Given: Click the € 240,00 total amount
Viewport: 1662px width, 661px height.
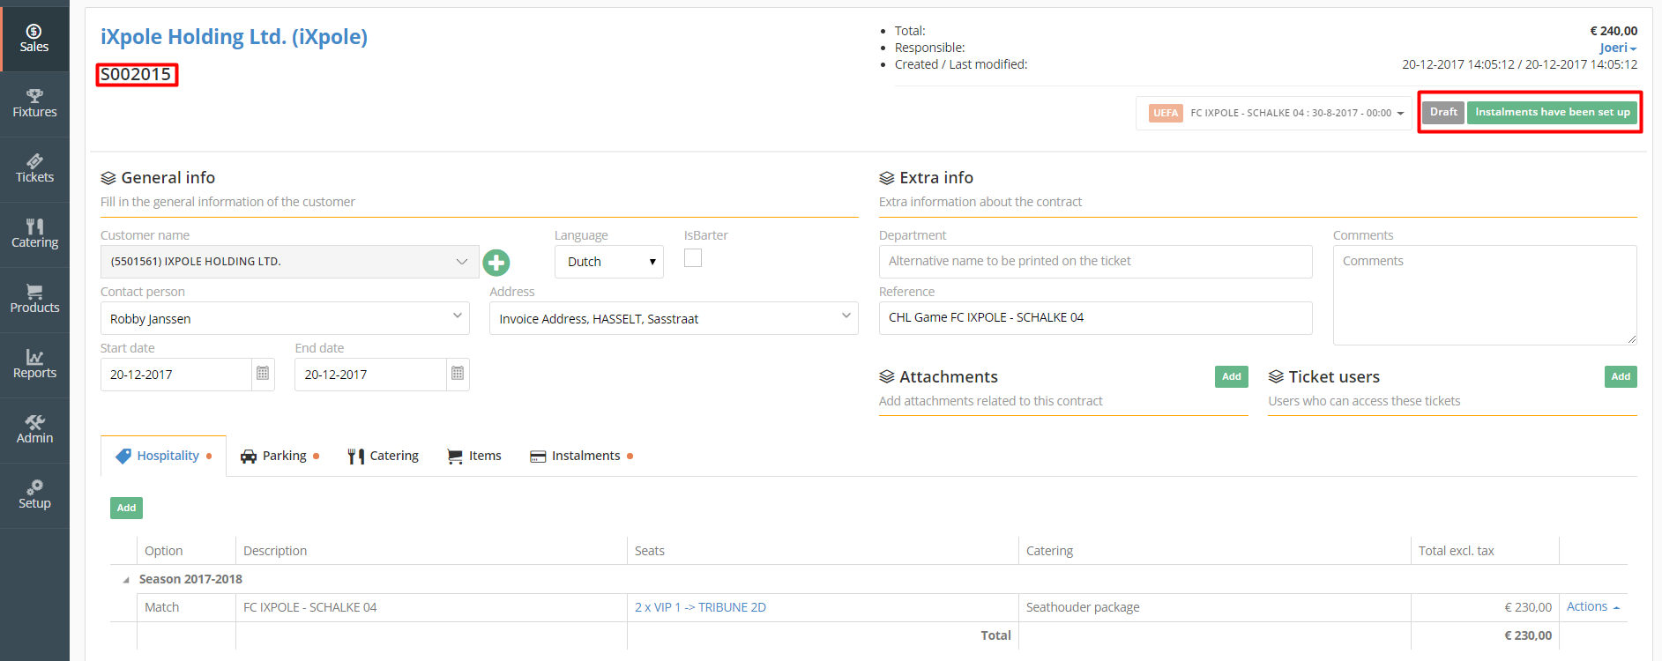Looking at the screenshot, I should pyautogui.click(x=1614, y=31).
